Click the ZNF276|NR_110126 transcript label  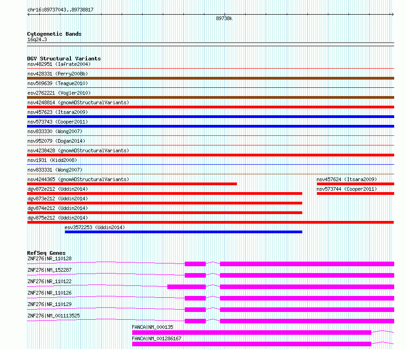click(49, 293)
